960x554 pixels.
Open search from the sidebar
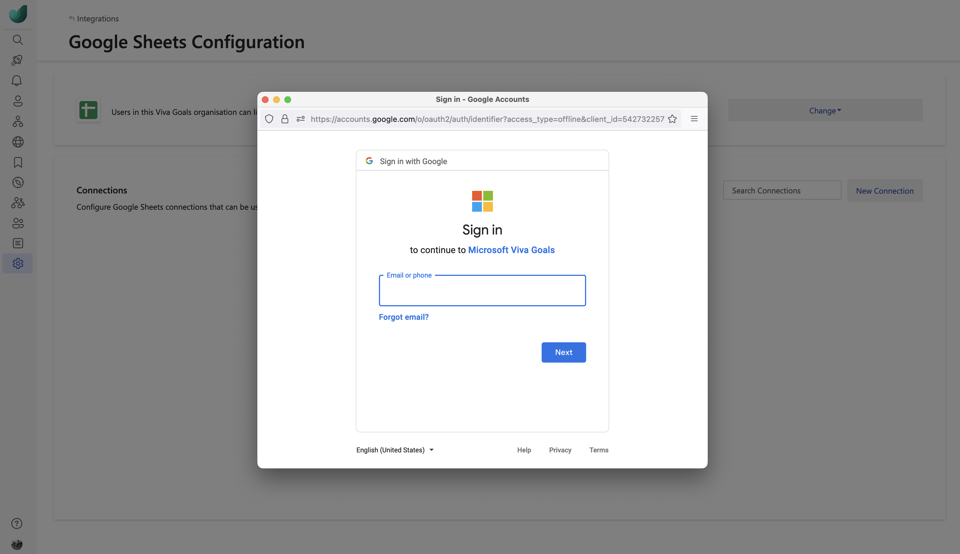click(x=17, y=40)
